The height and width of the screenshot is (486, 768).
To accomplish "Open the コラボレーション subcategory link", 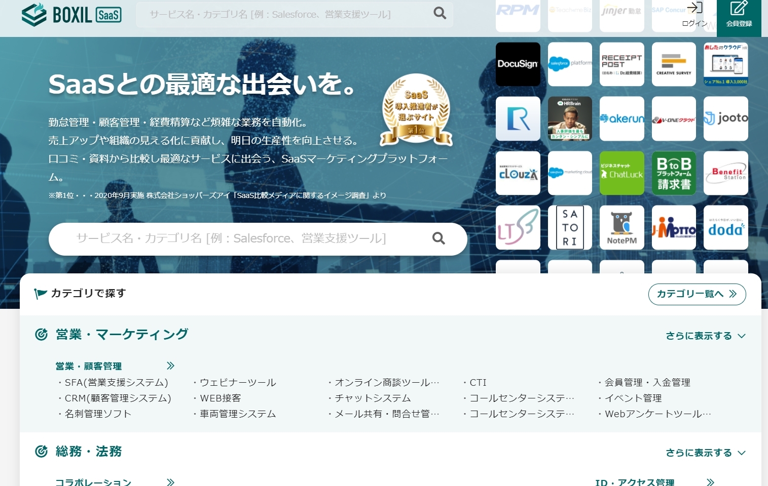I will pyautogui.click(x=93, y=482).
